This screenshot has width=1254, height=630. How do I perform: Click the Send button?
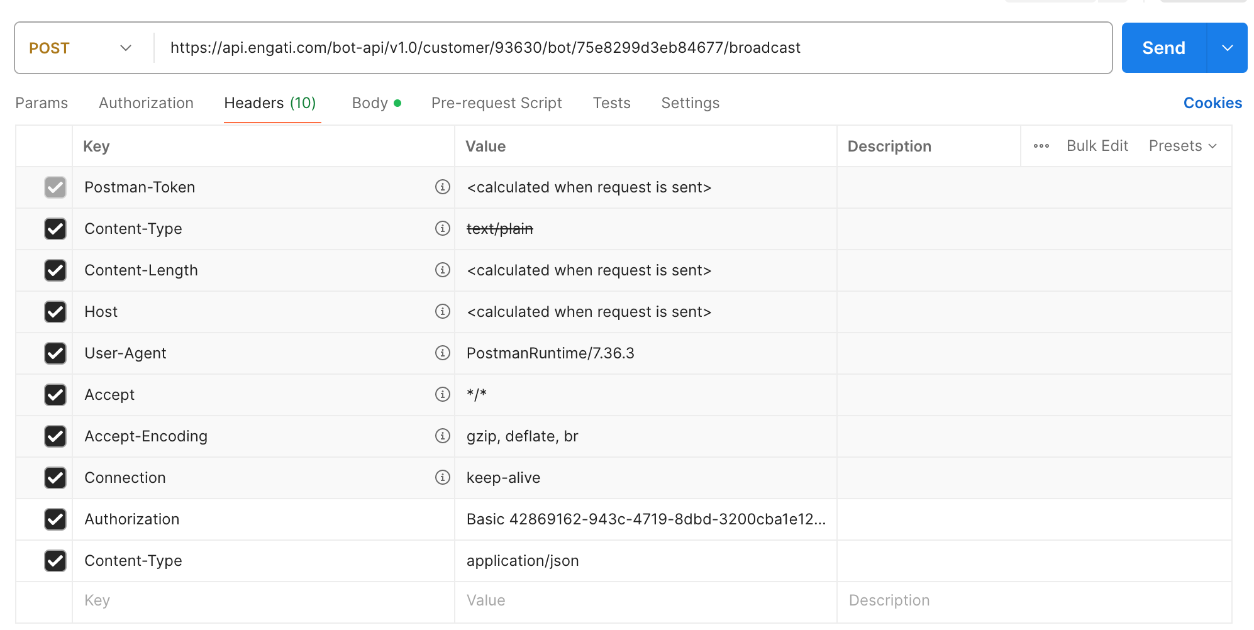(1163, 47)
